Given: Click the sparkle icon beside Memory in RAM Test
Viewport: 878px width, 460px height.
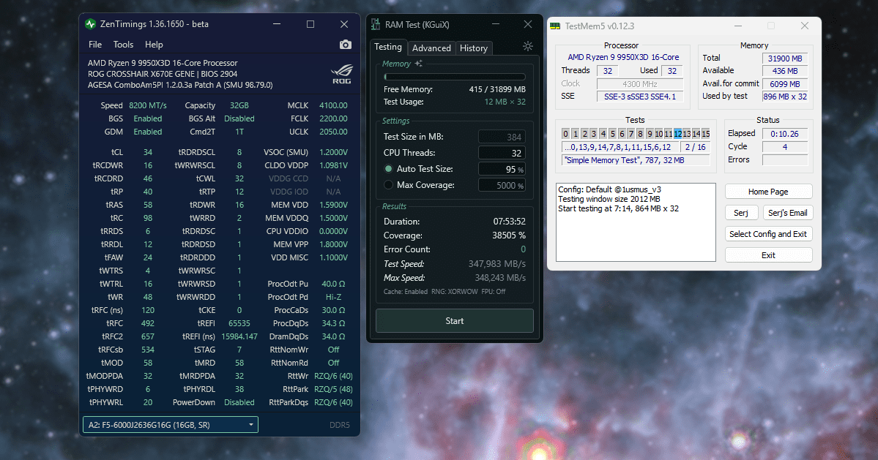Looking at the screenshot, I should (418, 64).
